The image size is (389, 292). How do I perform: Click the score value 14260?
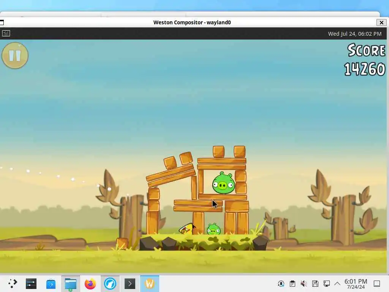point(364,69)
